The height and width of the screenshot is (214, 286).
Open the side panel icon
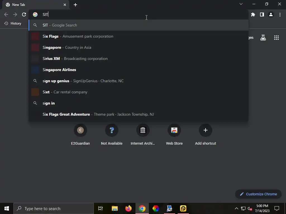tap(262, 14)
